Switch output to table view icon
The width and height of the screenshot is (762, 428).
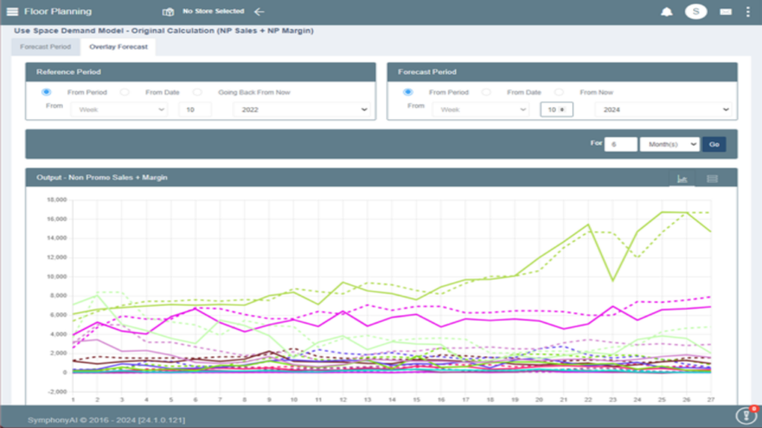(x=712, y=178)
